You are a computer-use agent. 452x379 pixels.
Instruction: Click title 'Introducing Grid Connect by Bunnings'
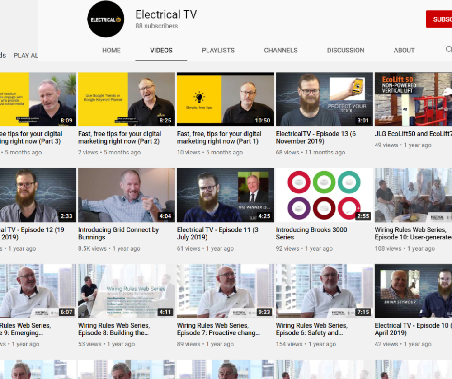click(118, 233)
